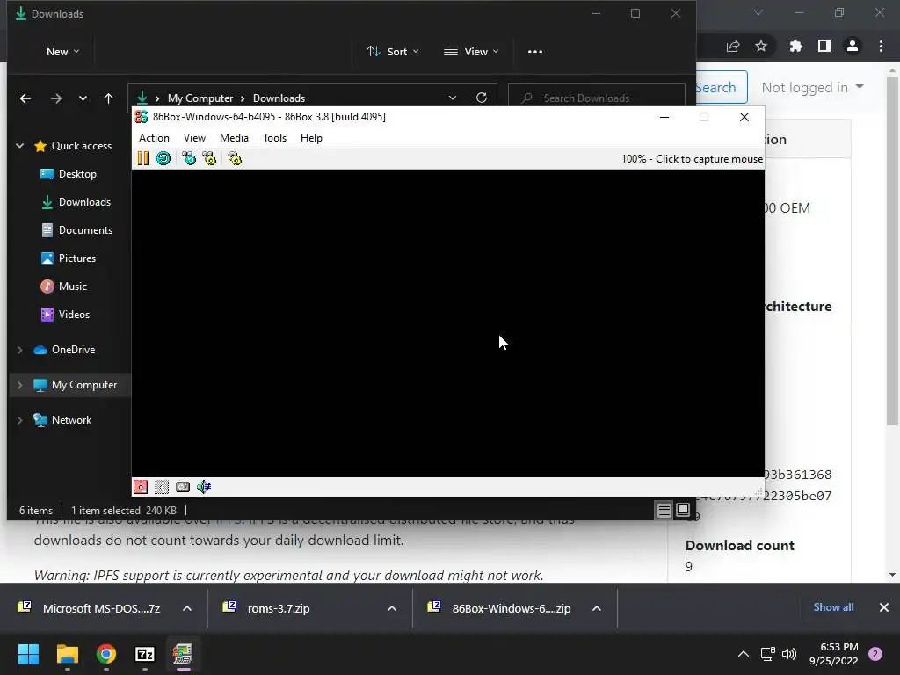Open the View dropdown in File Explorer
Image resolution: width=900 pixels, height=675 pixels.
(x=471, y=52)
